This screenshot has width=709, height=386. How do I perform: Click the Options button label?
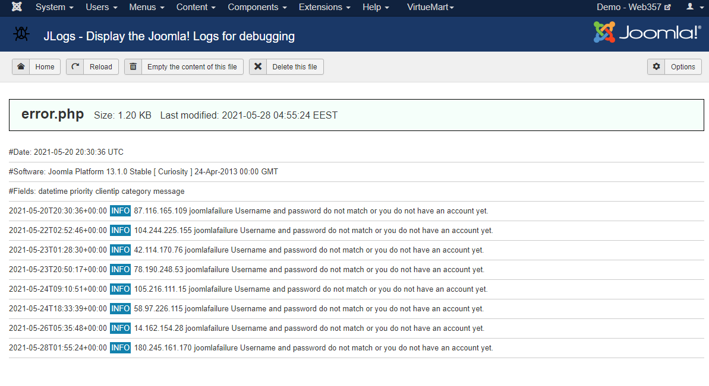(x=683, y=67)
